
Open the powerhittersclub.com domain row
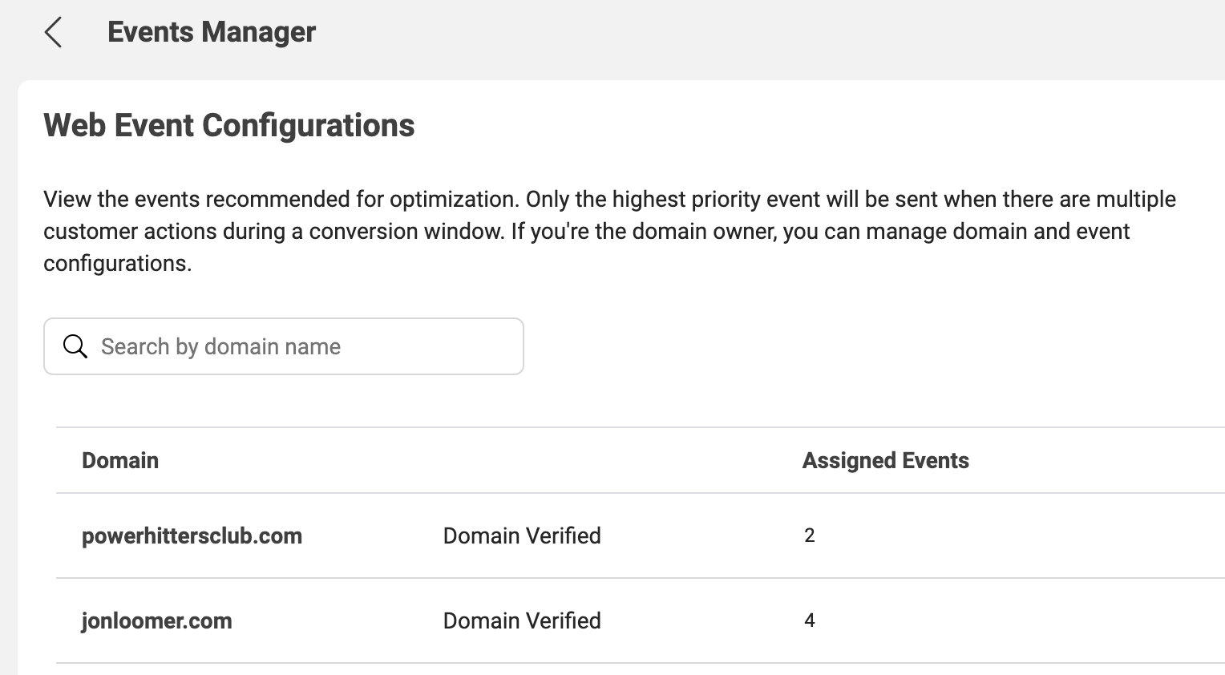pyautogui.click(x=641, y=536)
